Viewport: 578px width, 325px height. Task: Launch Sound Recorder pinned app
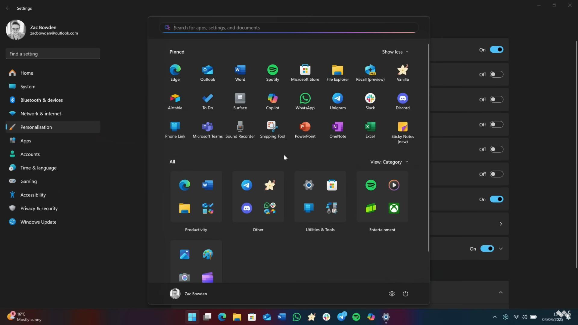click(x=240, y=130)
